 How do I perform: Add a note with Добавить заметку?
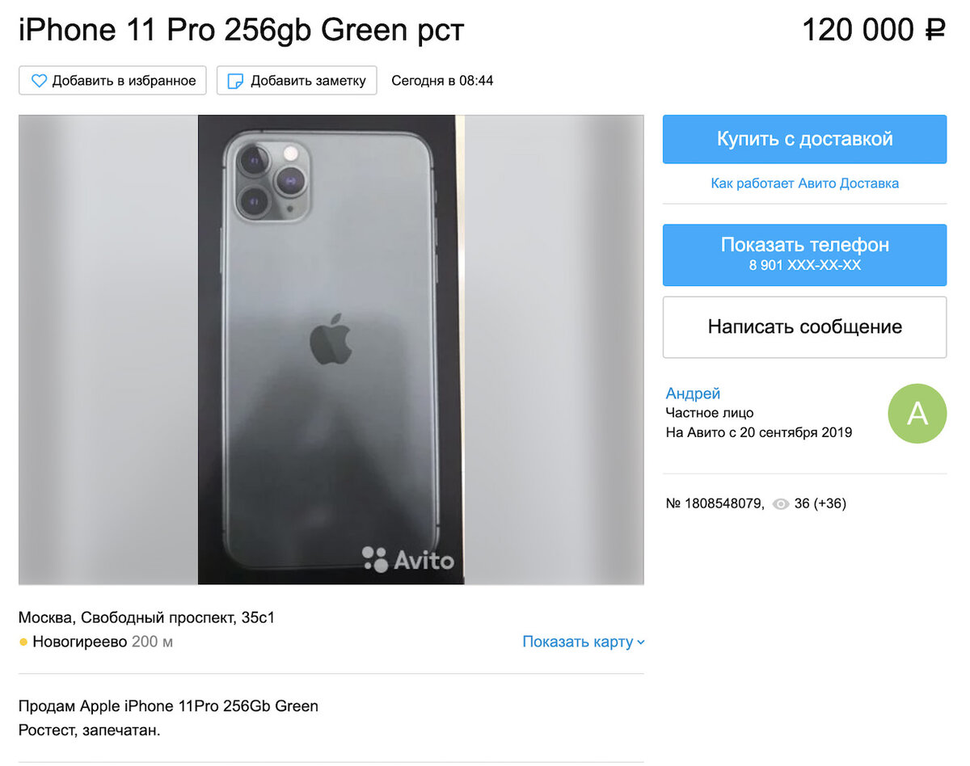point(297,81)
